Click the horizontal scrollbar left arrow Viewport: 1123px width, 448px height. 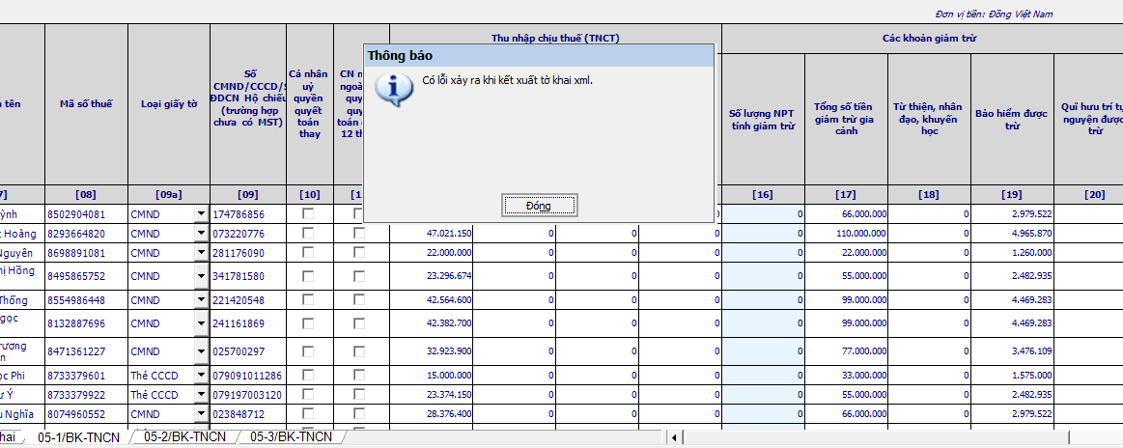pyautogui.click(x=674, y=438)
